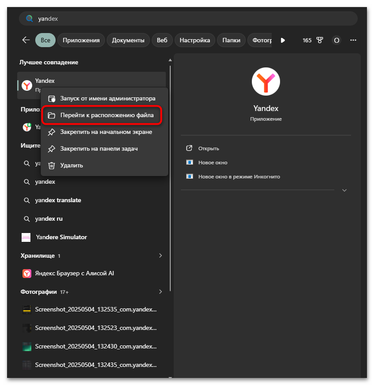Viewport: 374px width, 385px height.
Task: Switch to the Фотографии filter tab
Action: click(x=260, y=40)
